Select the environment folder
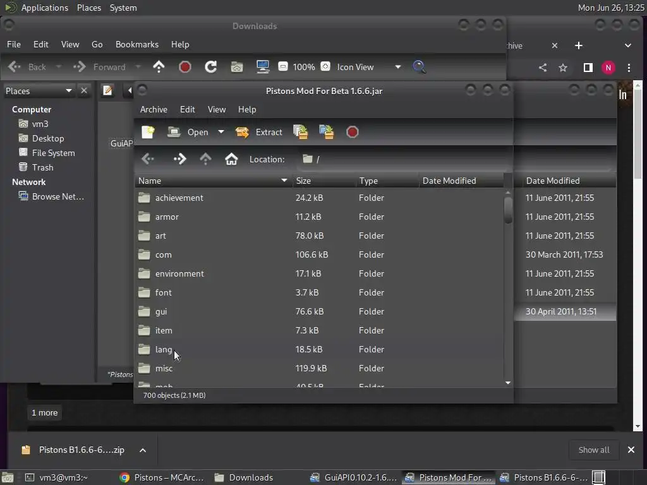The width and height of the screenshot is (647, 485). tap(319, 274)
